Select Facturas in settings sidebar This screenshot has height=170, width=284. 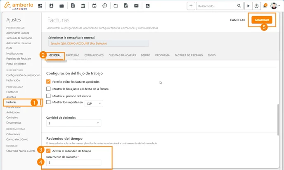[x=11, y=102]
